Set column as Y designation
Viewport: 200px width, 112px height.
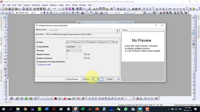[160, 9]
